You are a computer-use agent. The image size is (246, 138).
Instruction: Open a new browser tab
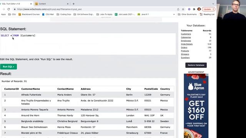73,4
